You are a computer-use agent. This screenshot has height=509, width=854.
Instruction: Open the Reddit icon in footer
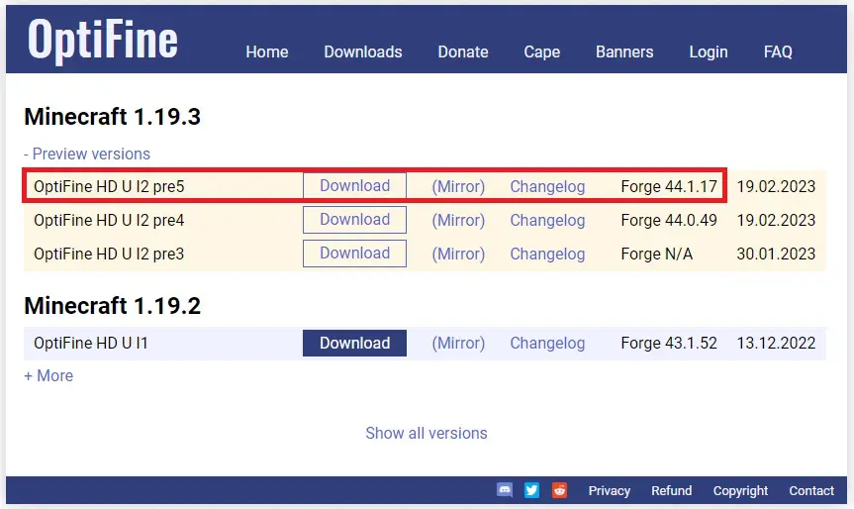pos(559,490)
